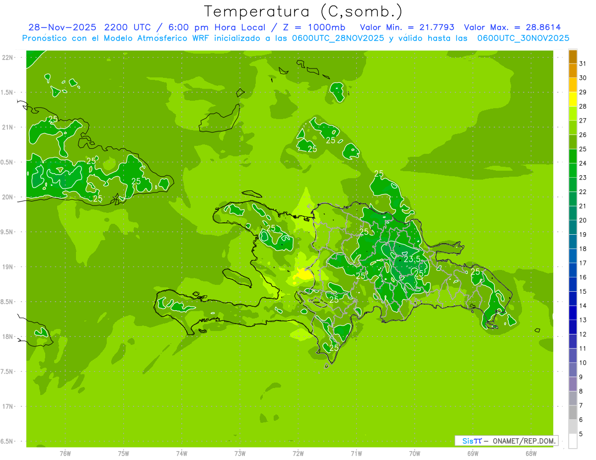Viewport: 596px width, 460px height.
Task: Click the white swatch at the legend bottom
Action: [573, 441]
